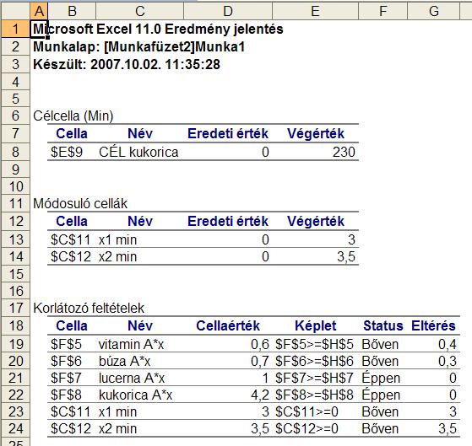Click the Módosuló cellák heading
Image resolution: width=472 pixels, height=446 pixels.
point(80,204)
